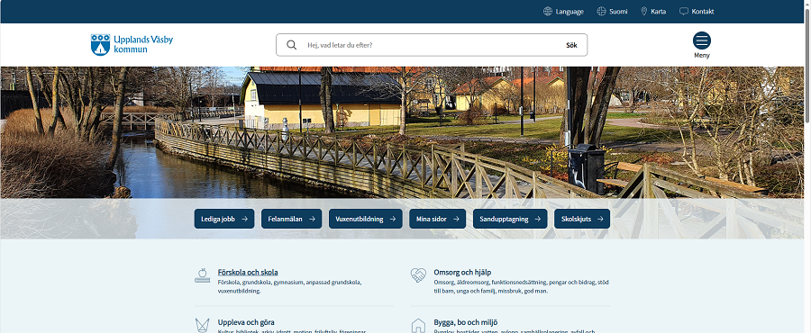This screenshot has height=333, width=811.
Task: Go to Felanmälan shortcut
Action: click(x=291, y=219)
